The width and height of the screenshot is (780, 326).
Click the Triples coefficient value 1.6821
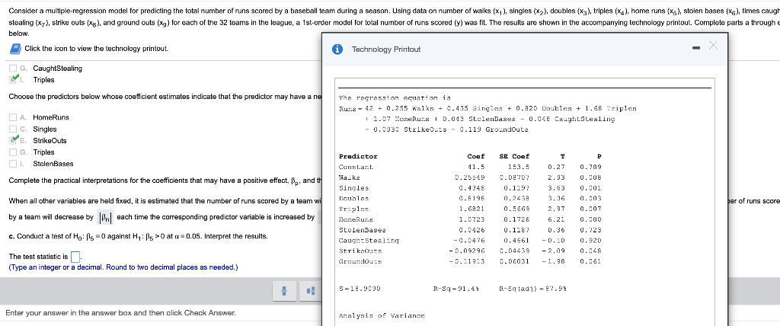[x=472, y=209]
